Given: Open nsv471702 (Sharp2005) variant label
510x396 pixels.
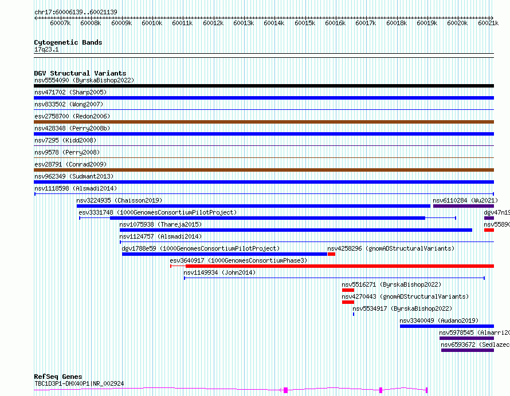Looking at the screenshot, I should tap(70, 92).
